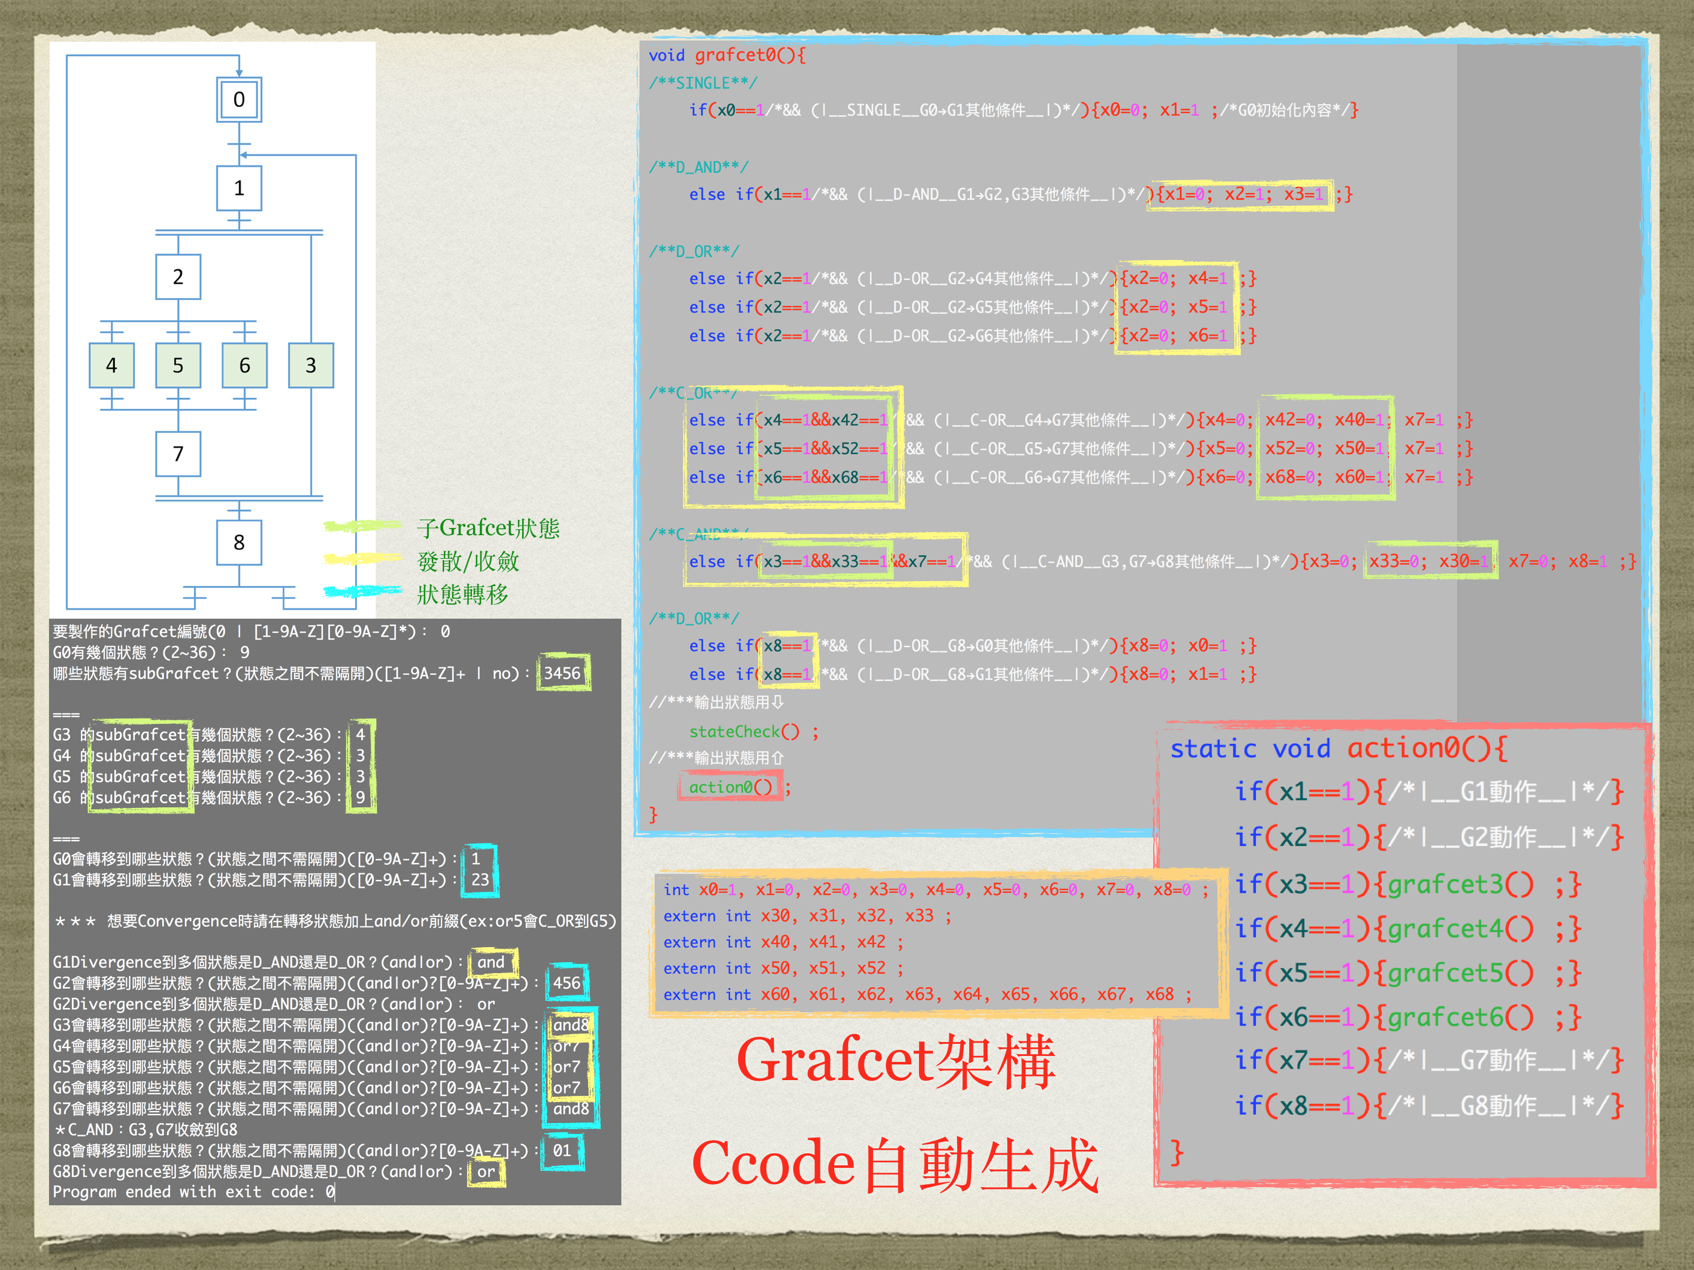
Task: Click the action0() call in grafcet0
Action: [x=731, y=787]
